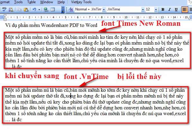Click the text 'Wondershare' in first line

tap(54, 25)
